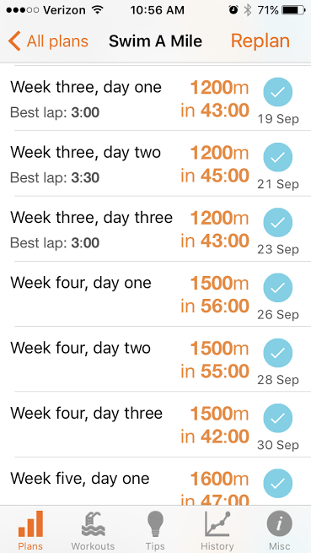
Task: Toggle the 28 Sep completed checkmark
Action: 278,353
